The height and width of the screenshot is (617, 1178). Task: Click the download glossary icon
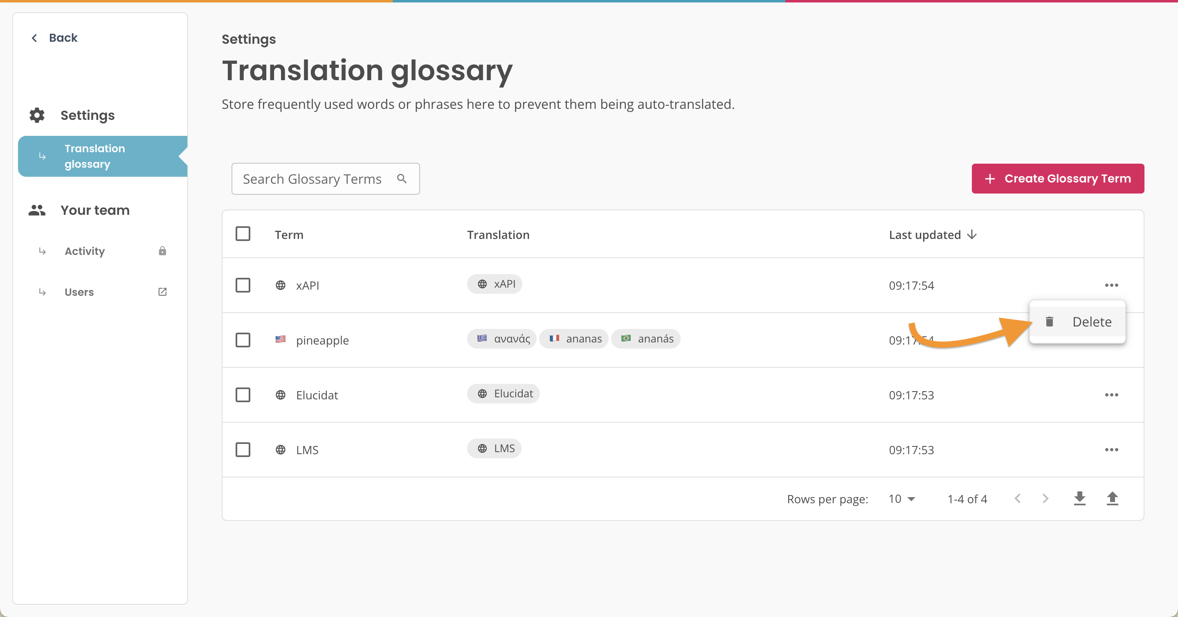1079,498
